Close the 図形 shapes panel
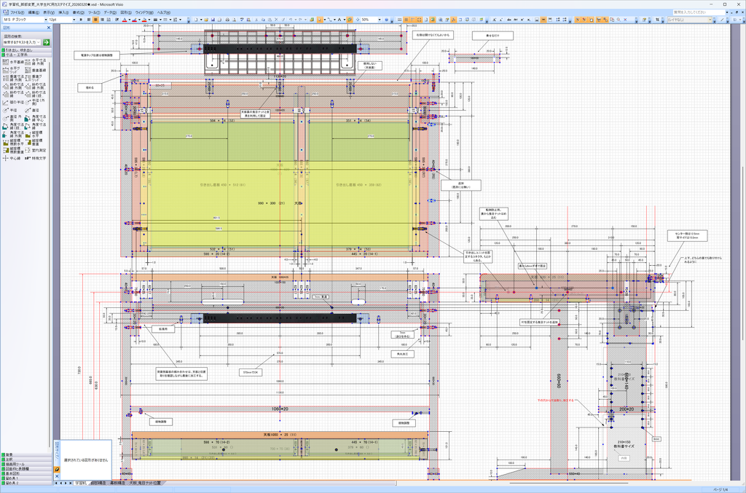The width and height of the screenshot is (746, 493). [49, 28]
